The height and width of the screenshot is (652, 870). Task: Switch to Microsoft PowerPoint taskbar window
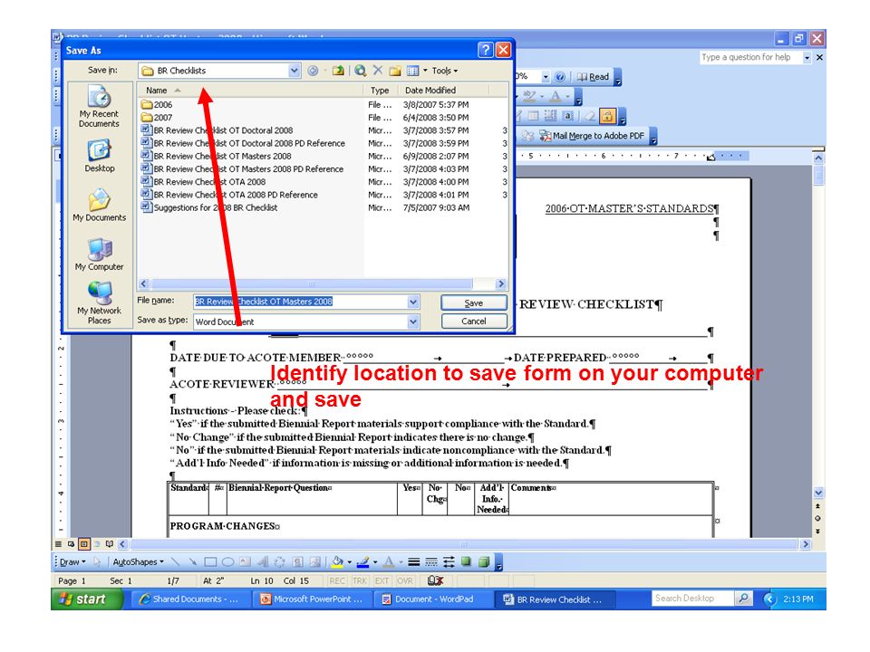click(x=311, y=599)
